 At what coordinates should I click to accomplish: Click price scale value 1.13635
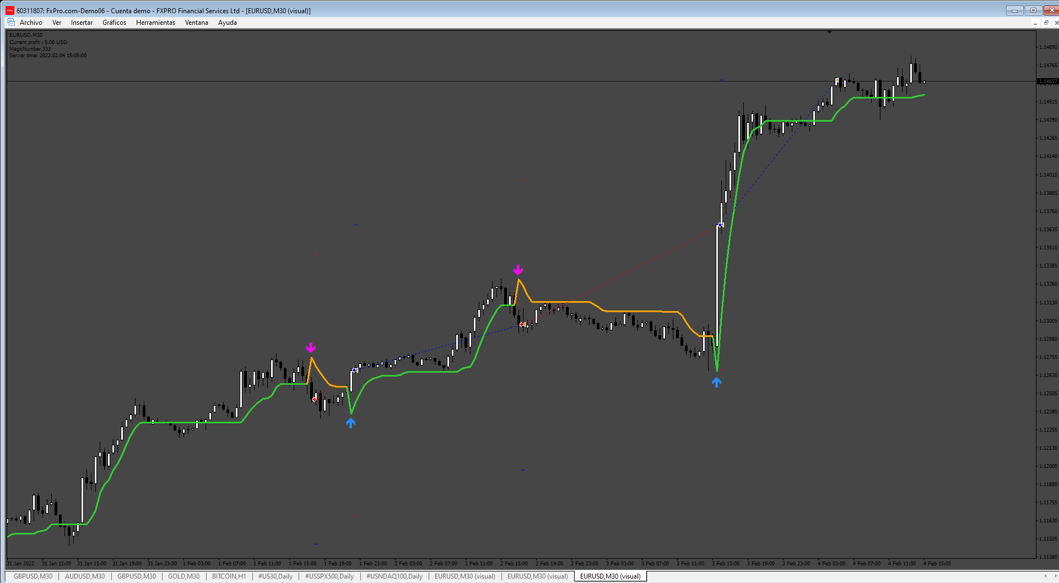pyautogui.click(x=1048, y=230)
